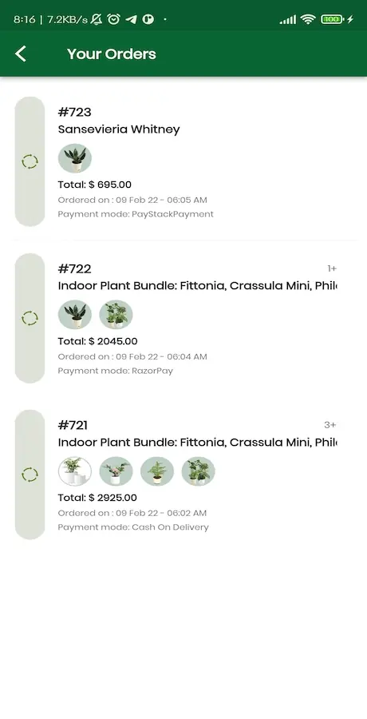
Task: Tap the Wi-Fi icon in status bar
Action: tap(308, 19)
